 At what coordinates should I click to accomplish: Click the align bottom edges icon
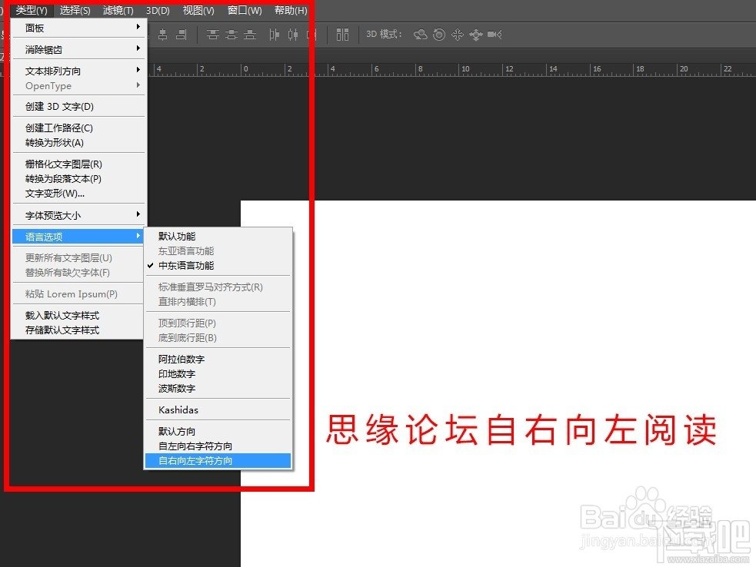251,35
